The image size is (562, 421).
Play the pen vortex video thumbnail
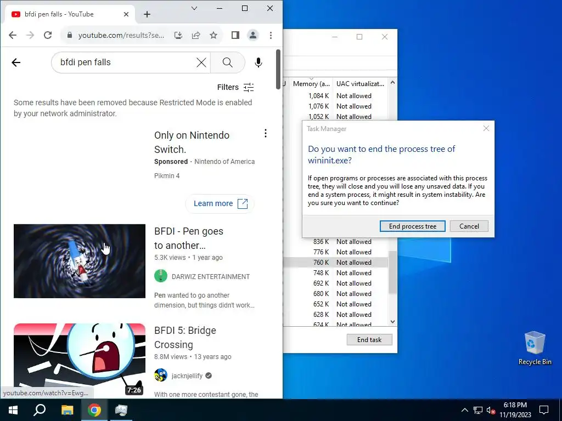(x=80, y=261)
